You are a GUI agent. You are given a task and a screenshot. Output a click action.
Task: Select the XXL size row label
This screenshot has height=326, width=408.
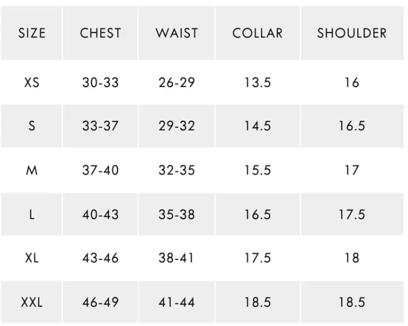tap(32, 302)
